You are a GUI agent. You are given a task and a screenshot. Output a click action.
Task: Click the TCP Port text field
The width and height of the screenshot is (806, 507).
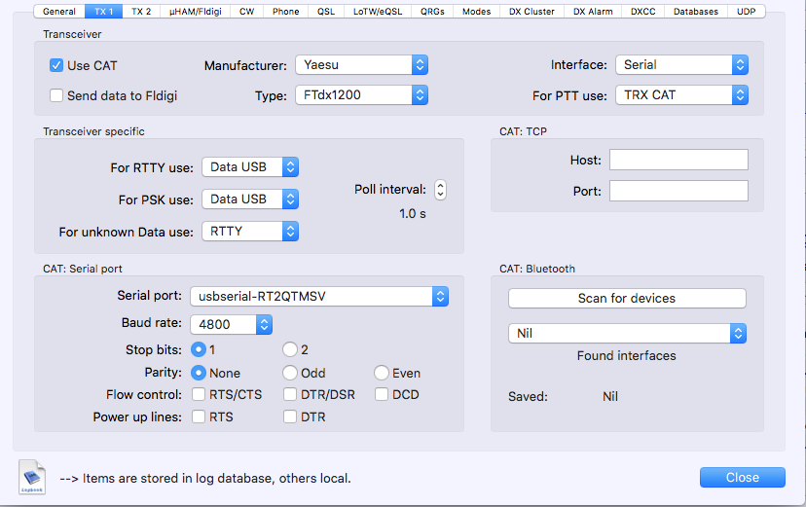(678, 192)
